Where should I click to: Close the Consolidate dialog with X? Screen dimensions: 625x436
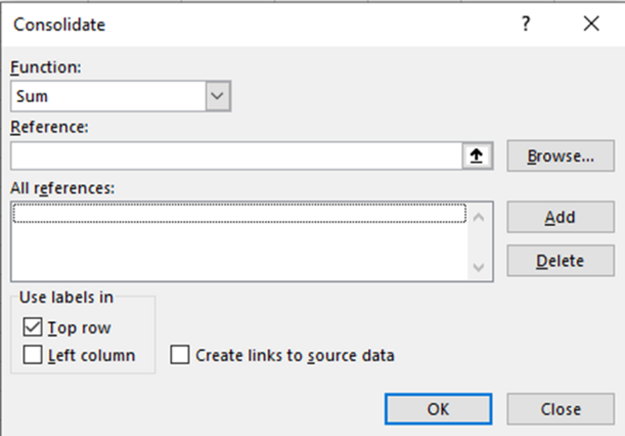tap(591, 23)
